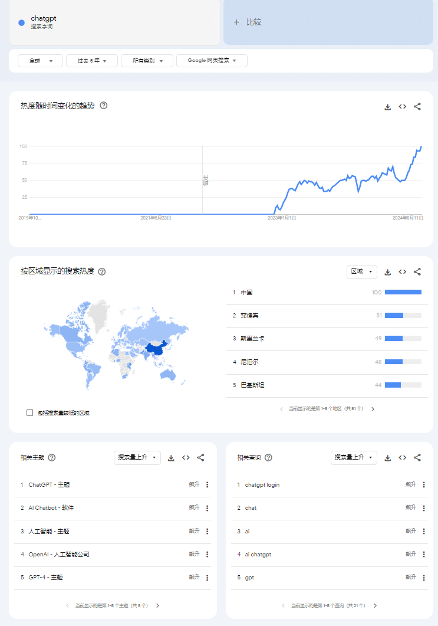Open 搜索量上升 dropdown in 相关查询
Viewport: 438px width, 626px height.
coord(354,457)
